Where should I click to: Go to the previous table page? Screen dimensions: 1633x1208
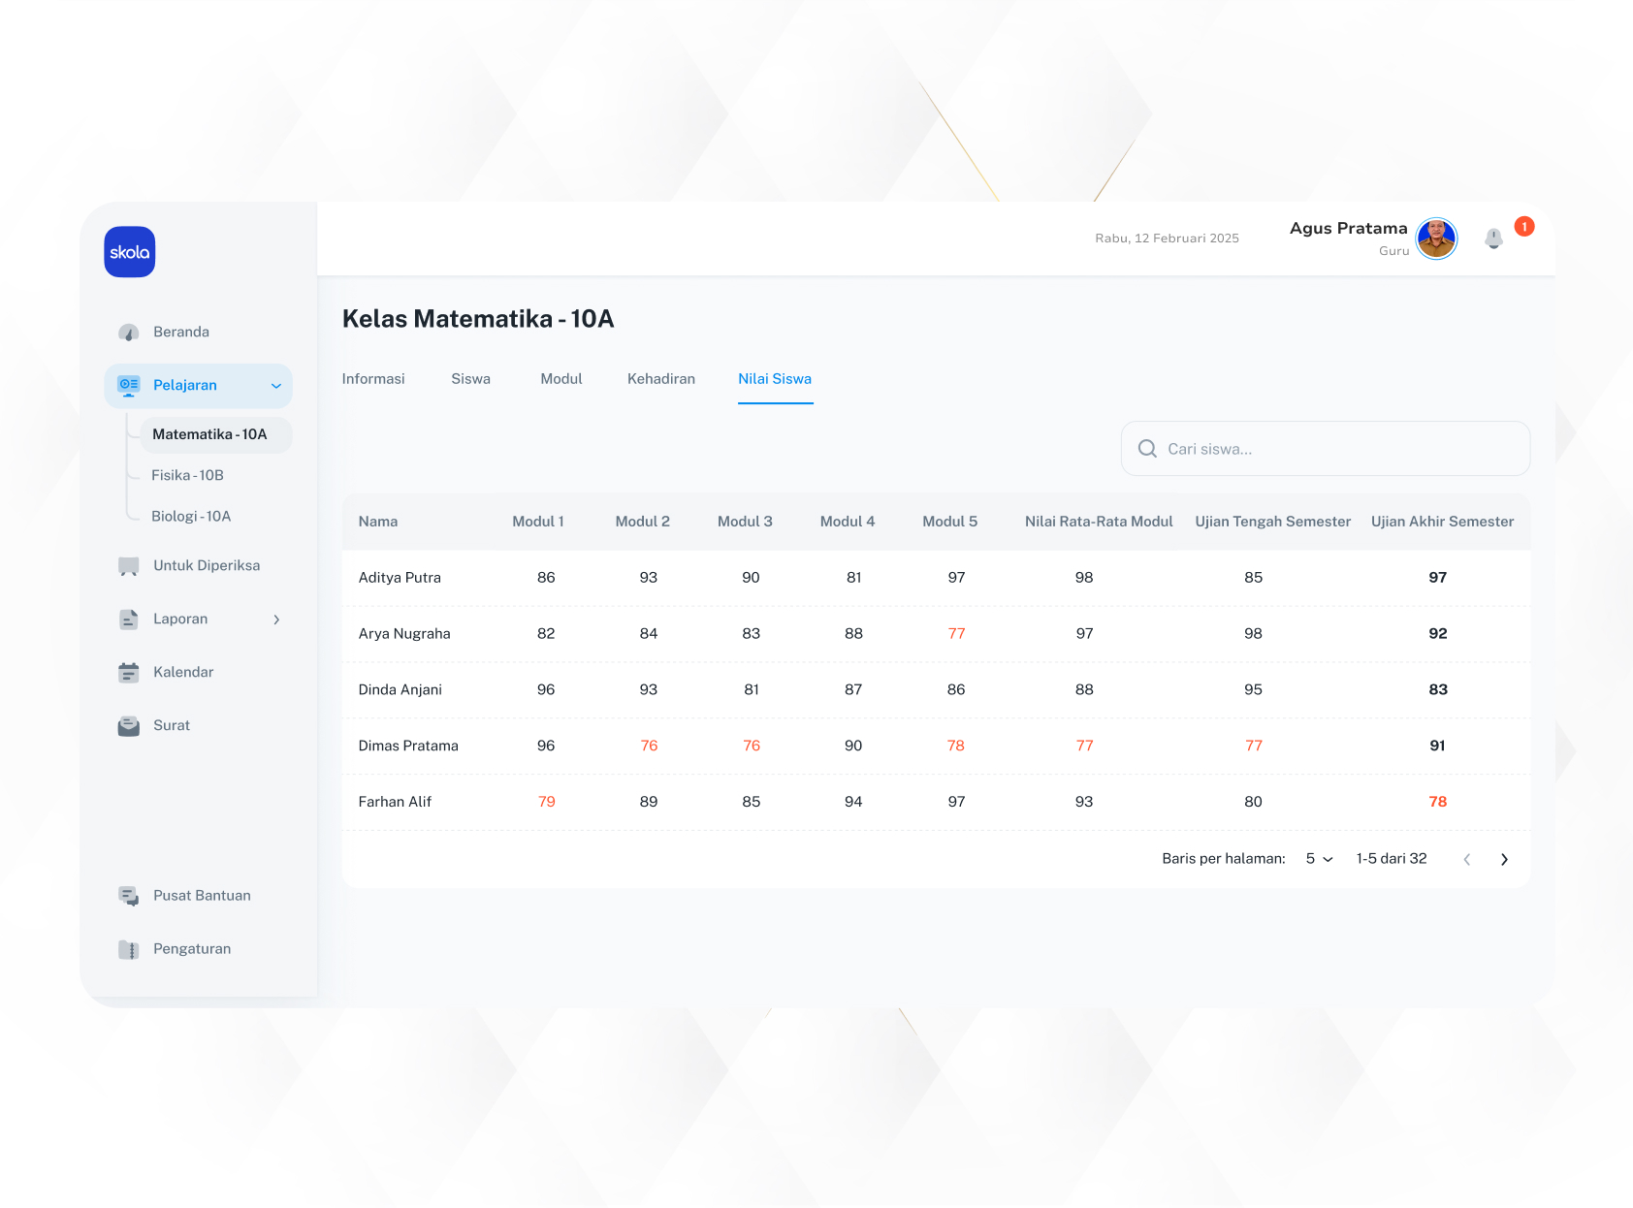click(1466, 859)
